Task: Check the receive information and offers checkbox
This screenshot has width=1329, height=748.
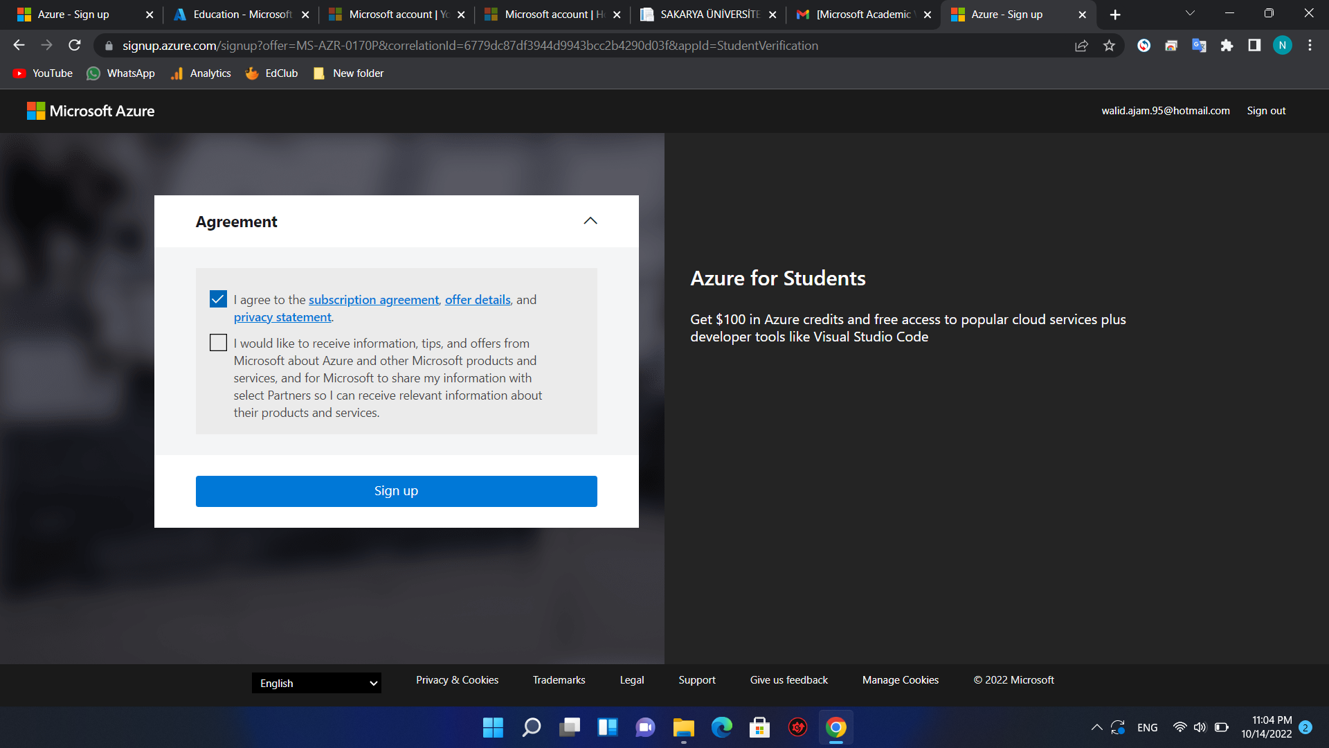Action: tap(218, 343)
